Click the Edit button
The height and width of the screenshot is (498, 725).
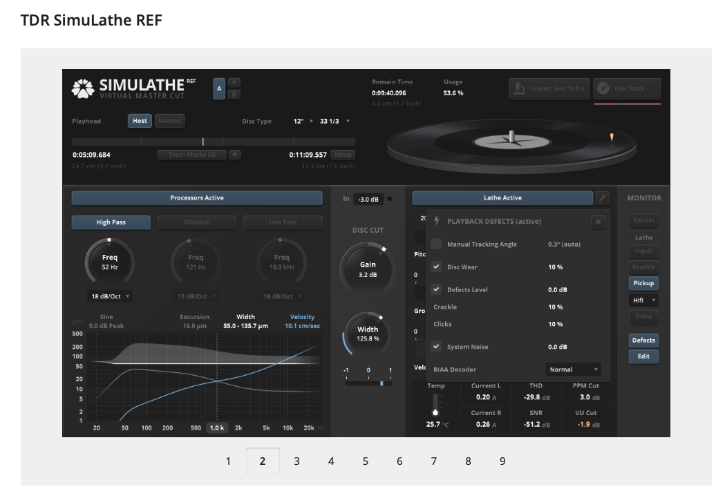pyautogui.click(x=643, y=356)
